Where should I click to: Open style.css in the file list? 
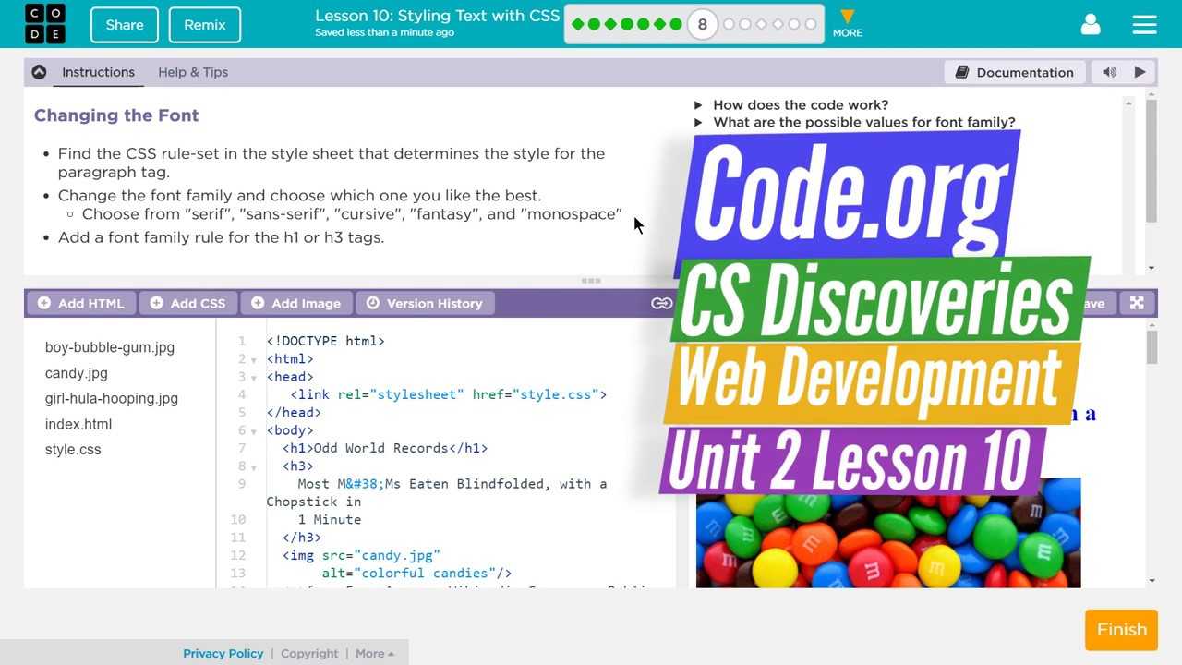click(x=73, y=450)
